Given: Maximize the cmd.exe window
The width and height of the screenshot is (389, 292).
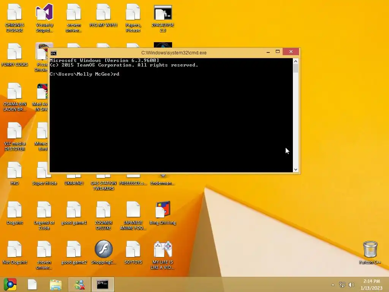Looking at the screenshot, I should (x=278, y=52).
